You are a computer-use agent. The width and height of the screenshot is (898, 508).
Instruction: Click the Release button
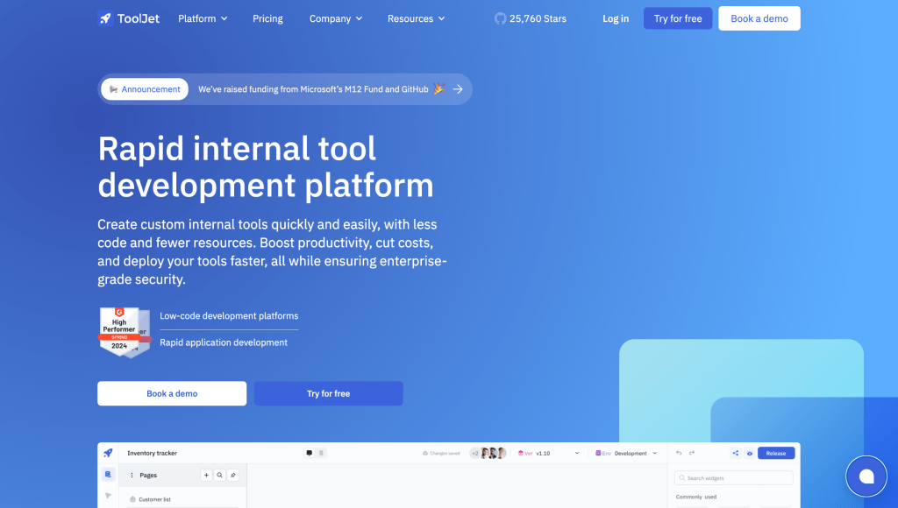(775, 453)
